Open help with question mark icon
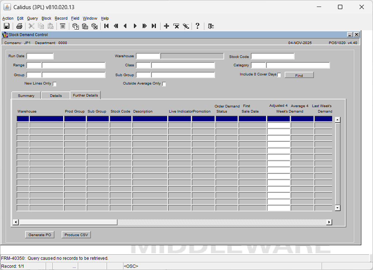Viewport: 373px width, 270px height. tap(197, 26)
